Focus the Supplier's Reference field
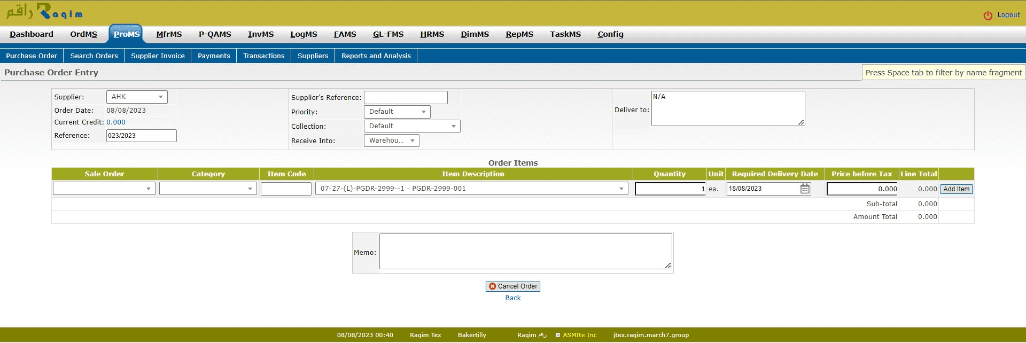The image size is (1026, 343). pyautogui.click(x=406, y=97)
